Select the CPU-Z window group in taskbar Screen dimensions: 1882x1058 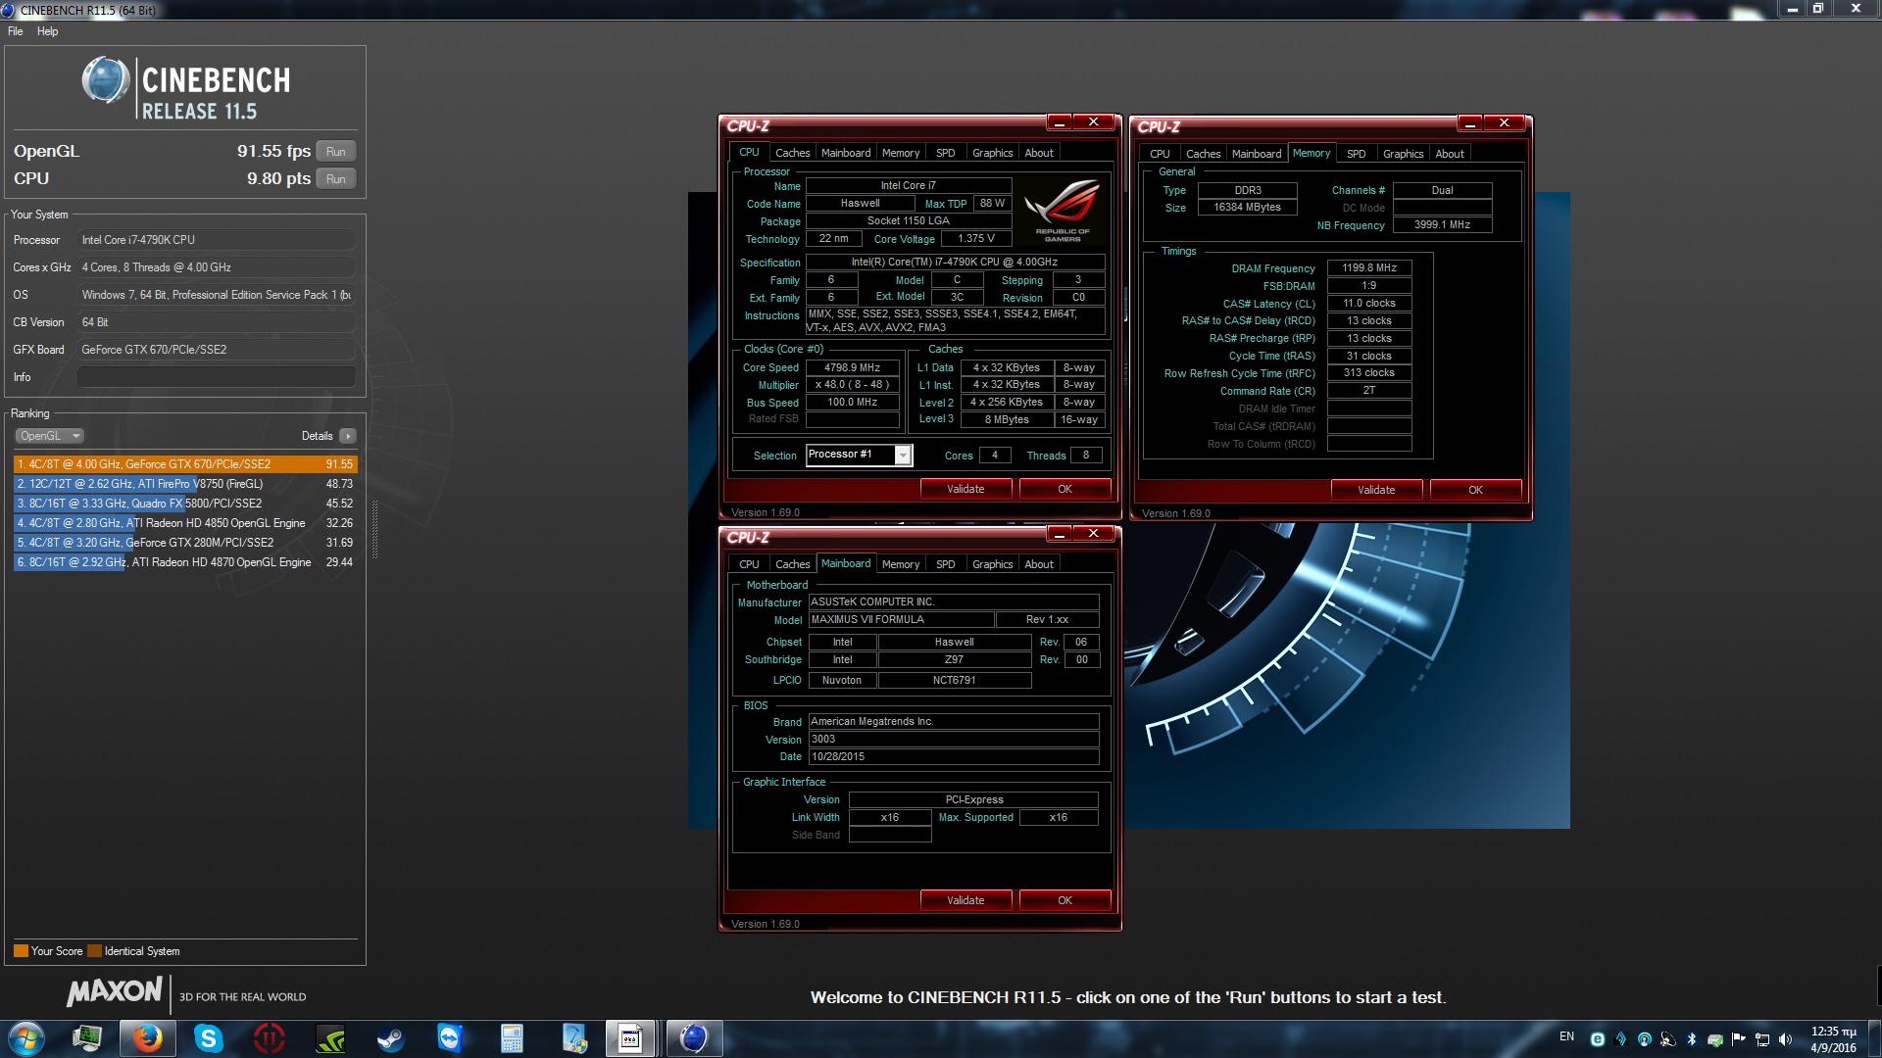tap(632, 1038)
